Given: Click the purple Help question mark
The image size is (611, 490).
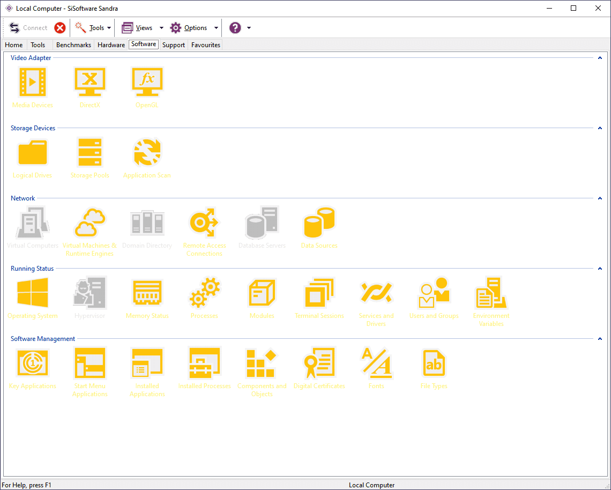Looking at the screenshot, I should click(235, 28).
